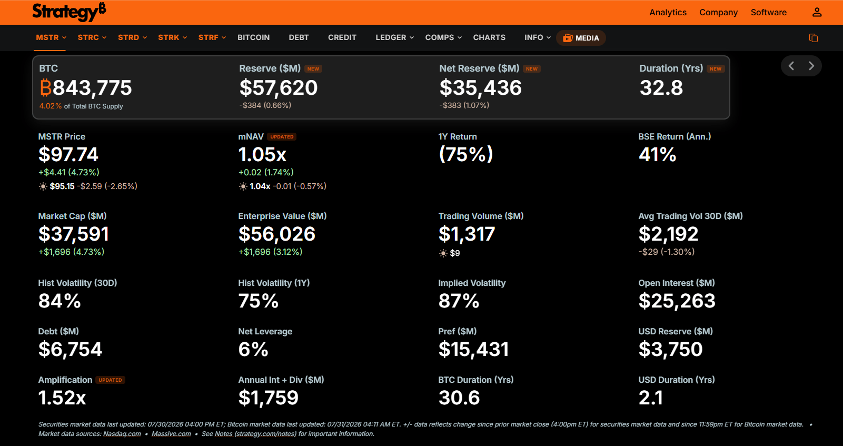Viewport: 843px width, 446px height.
Task: Click the Reserve value $57,620
Action: click(x=279, y=88)
